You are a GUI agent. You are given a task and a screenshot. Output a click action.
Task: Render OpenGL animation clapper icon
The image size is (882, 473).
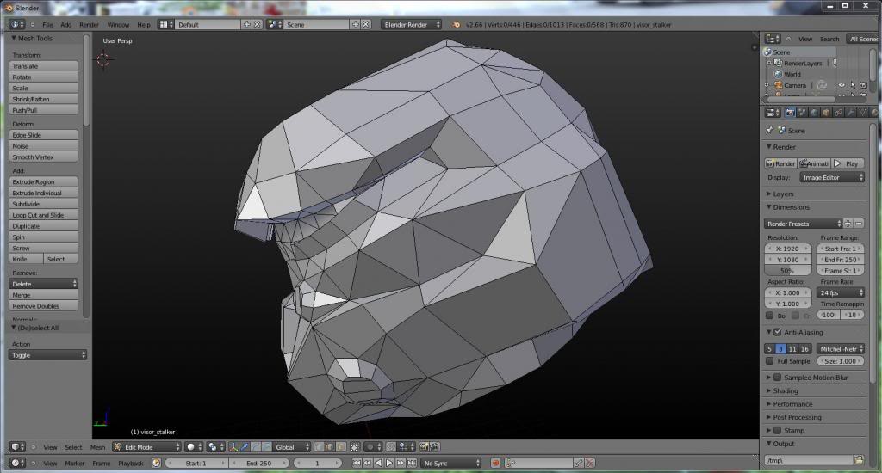435,447
